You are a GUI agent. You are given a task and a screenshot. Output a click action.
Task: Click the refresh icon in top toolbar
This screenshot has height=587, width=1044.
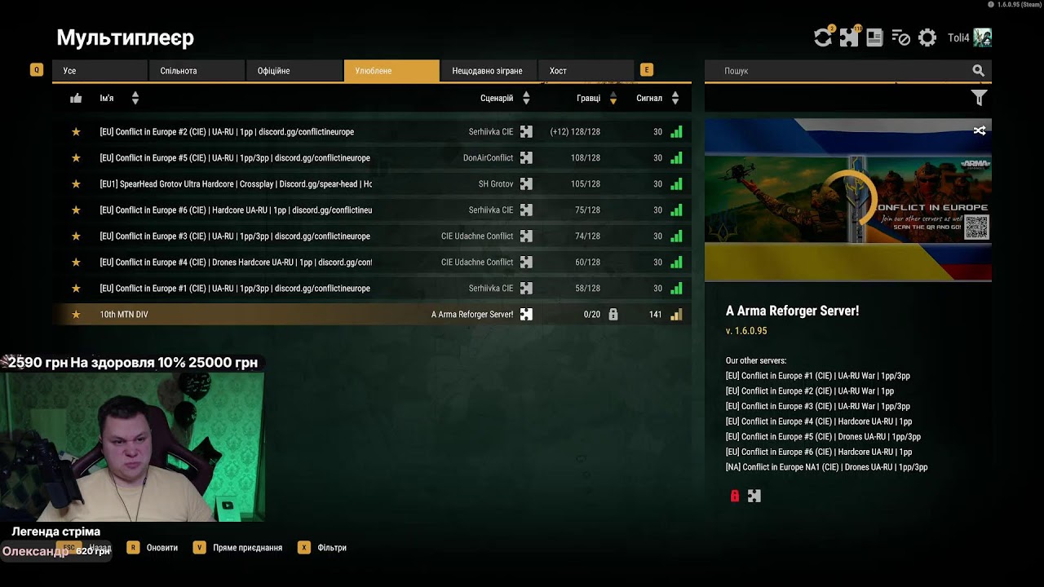(823, 38)
